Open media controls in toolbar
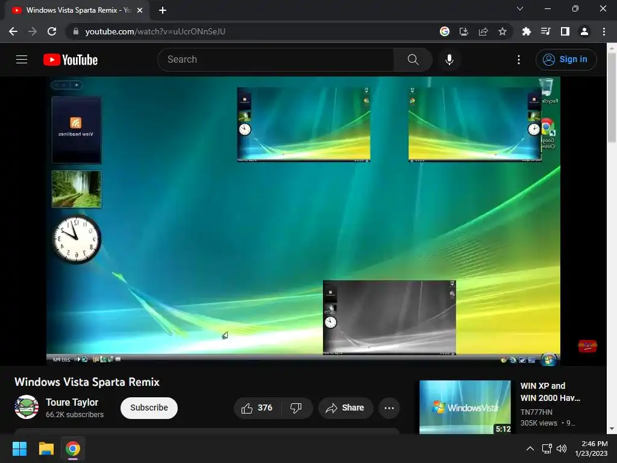The height and width of the screenshot is (463, 617). (545, 31)
